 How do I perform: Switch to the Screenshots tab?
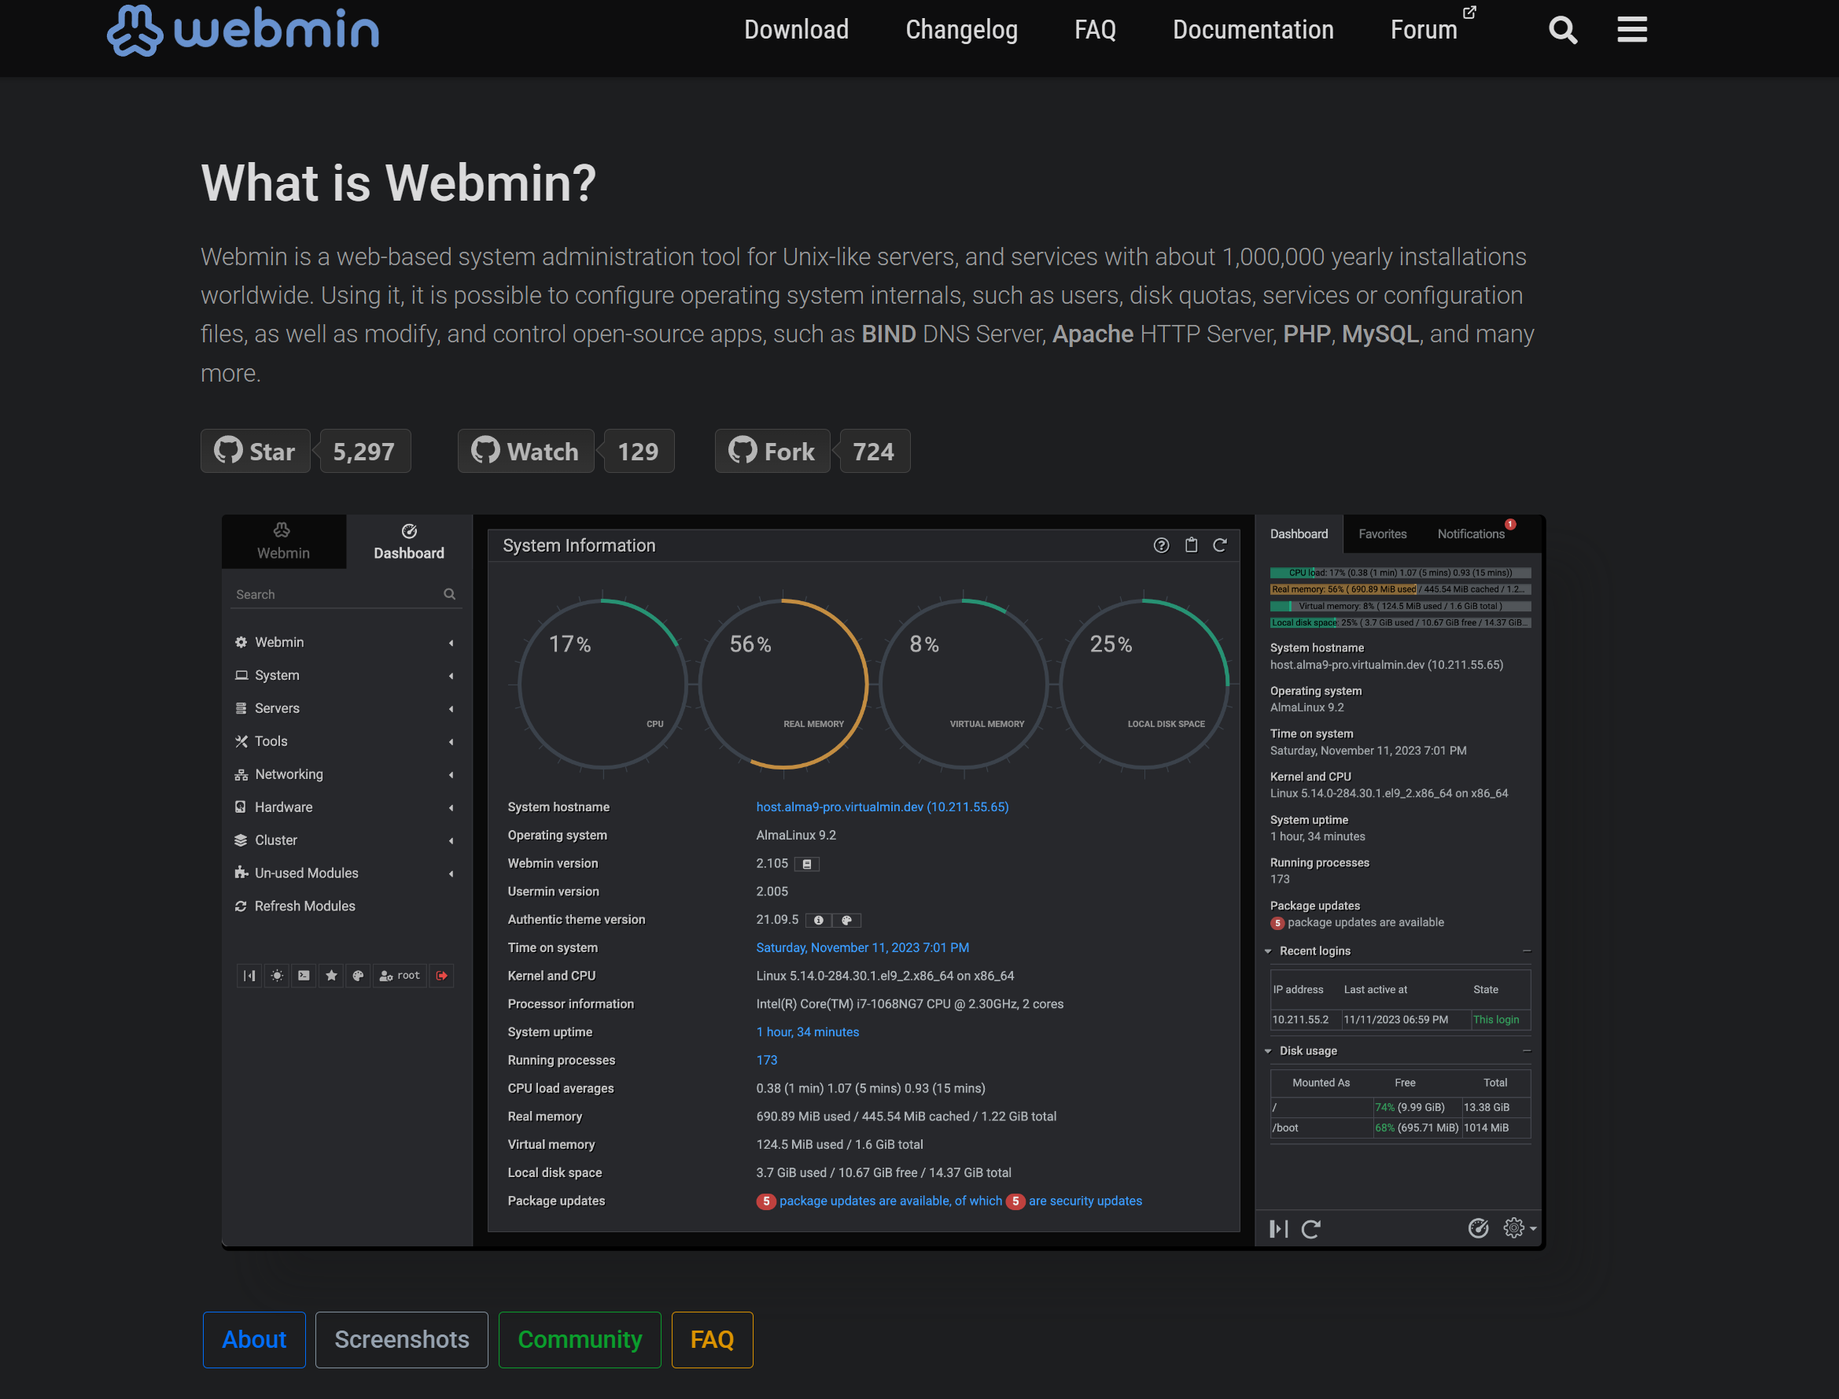(x=401, y=1339)
